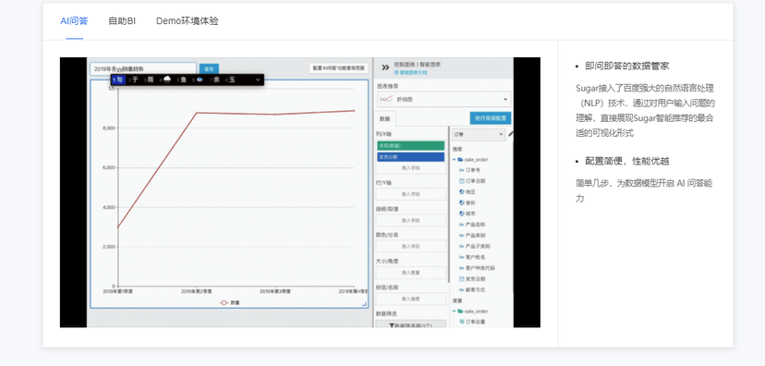Click the 进行高级配置 button
The image size is (765, 366).
pyautogui.click(x=491, y=118)
